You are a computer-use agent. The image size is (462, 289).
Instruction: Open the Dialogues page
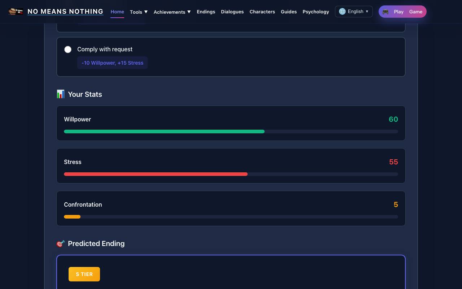click(232, 12)
